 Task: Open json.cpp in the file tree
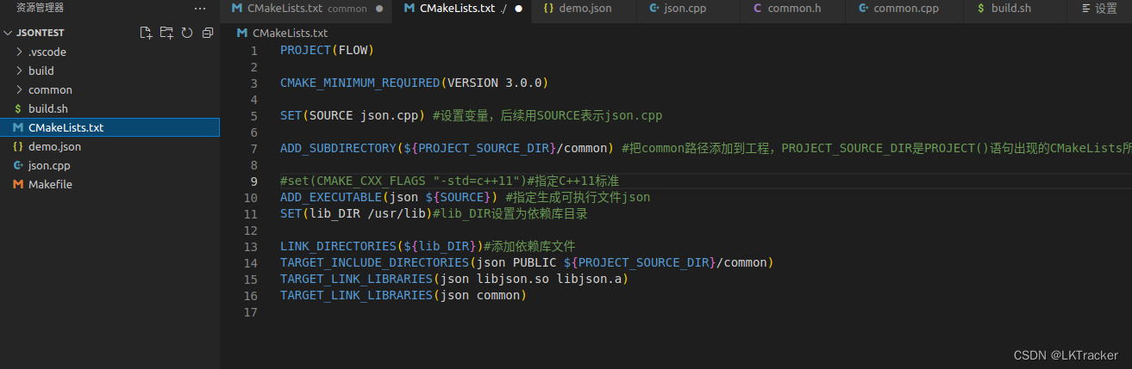pos(109,165)
